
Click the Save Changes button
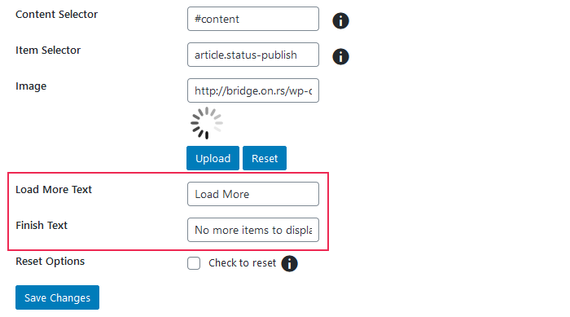pos(58,297)
